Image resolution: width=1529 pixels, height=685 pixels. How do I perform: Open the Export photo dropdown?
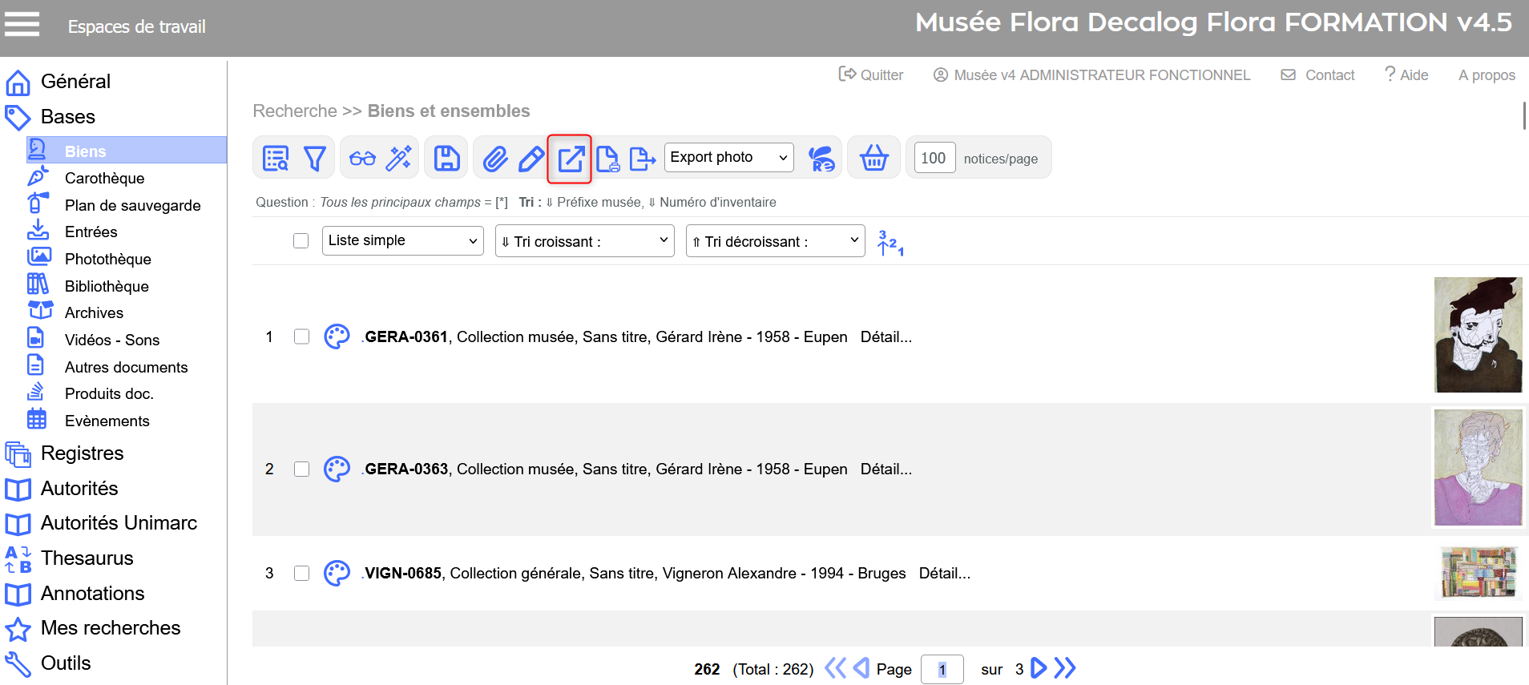pos(728,158)
